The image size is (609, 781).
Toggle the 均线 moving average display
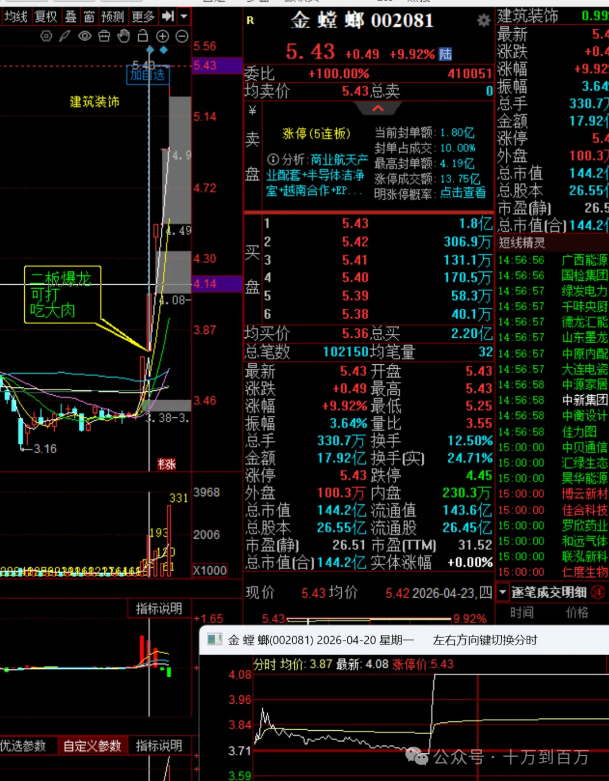pos(16,16)
